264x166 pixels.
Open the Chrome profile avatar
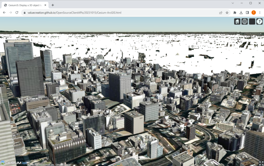coord(253,13)
